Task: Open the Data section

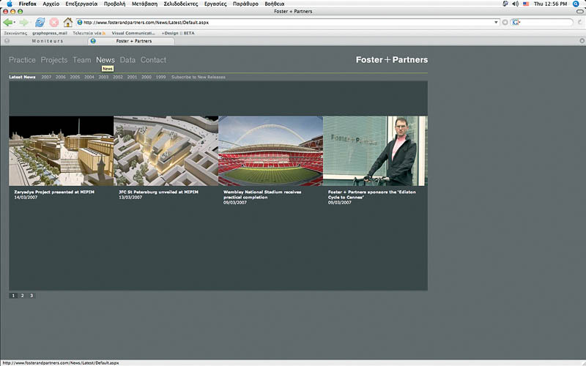Action: click(127, 60)
